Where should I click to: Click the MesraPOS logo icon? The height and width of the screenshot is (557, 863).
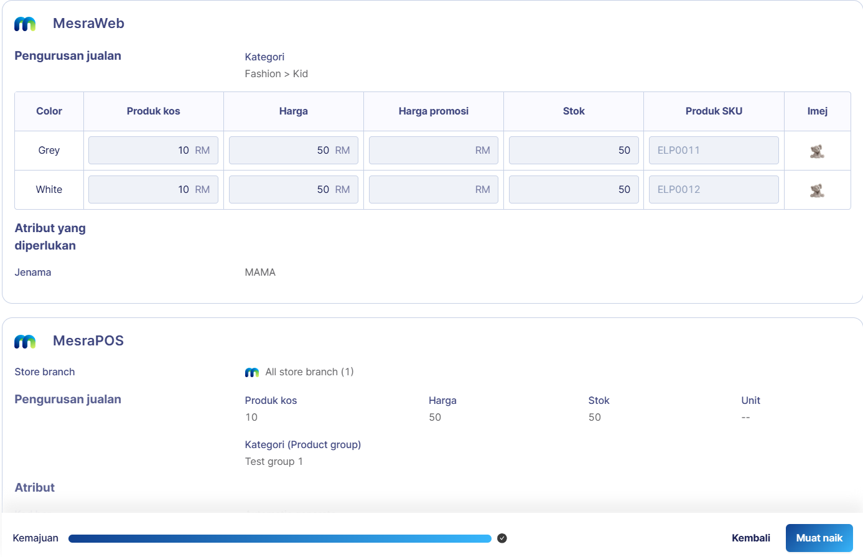[25, 341]
